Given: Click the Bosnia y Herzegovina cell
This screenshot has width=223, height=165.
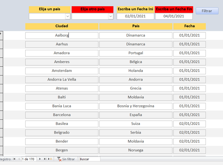Looking at the screenshot, I should (136, 106).
